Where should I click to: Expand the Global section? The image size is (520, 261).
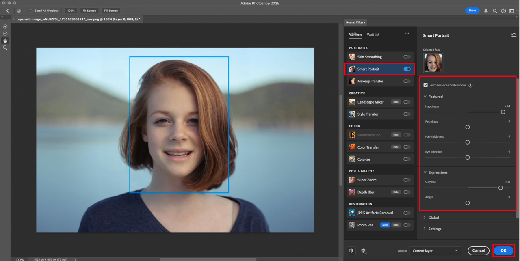[425, 218]
